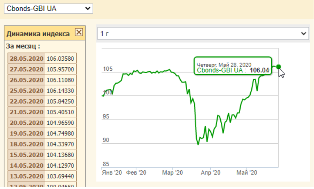This screenshot has width=314, height=189.
Task: Select value 103.69440
Action: pos(61,176)
